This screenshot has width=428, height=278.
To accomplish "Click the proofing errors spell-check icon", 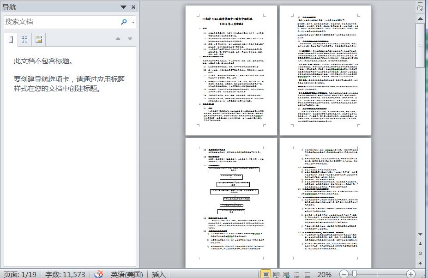I will [x=98, y=274].
